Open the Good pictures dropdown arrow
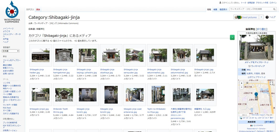 pyautogui.click(x=261, y=17)
